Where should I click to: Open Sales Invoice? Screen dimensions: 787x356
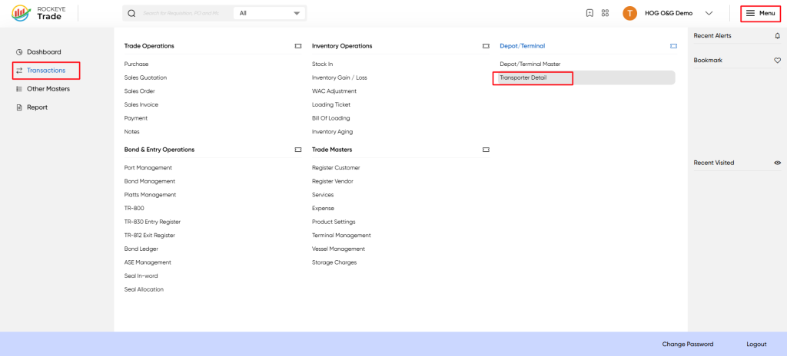(141, 105)
